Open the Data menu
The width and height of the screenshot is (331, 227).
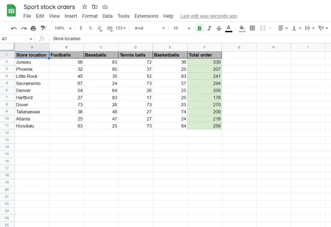pos(108,16)
